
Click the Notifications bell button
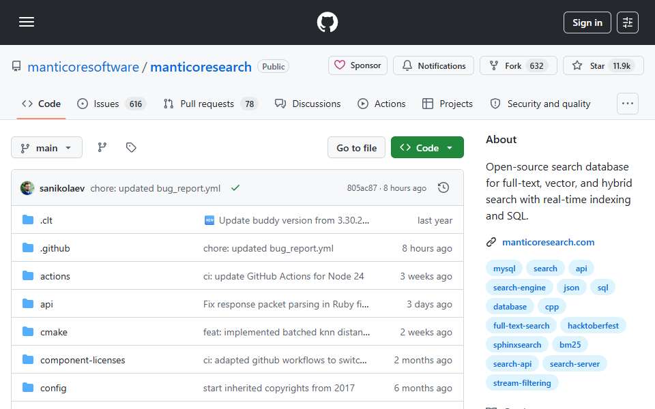[x=433, y=65]
